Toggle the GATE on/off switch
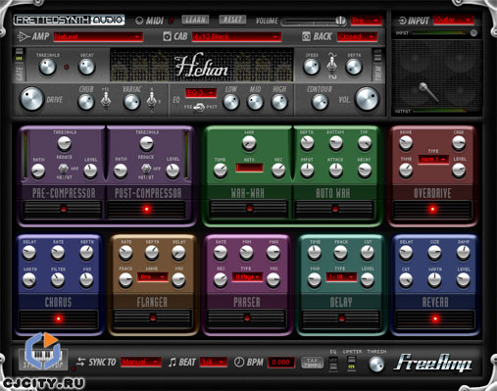This screenshot has width=497, height=391. pos(19,55)
